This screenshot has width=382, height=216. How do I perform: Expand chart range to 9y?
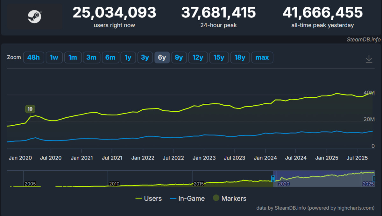179,57
